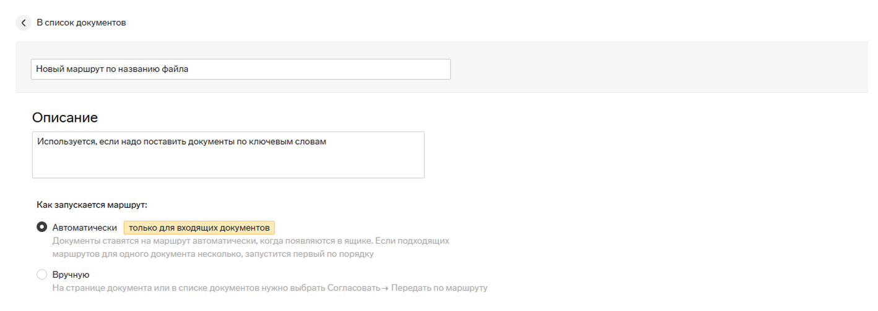The height and width of the screenshot is (311, 878).
Task: Click the arrow symbol after "Согласовать"
Action: coord(383,288)
